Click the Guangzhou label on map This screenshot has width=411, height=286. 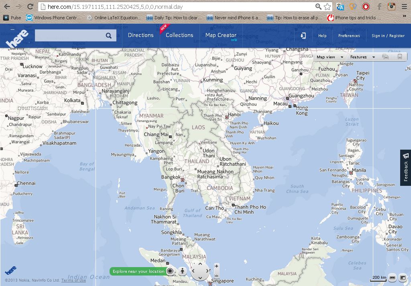(301, 96)
